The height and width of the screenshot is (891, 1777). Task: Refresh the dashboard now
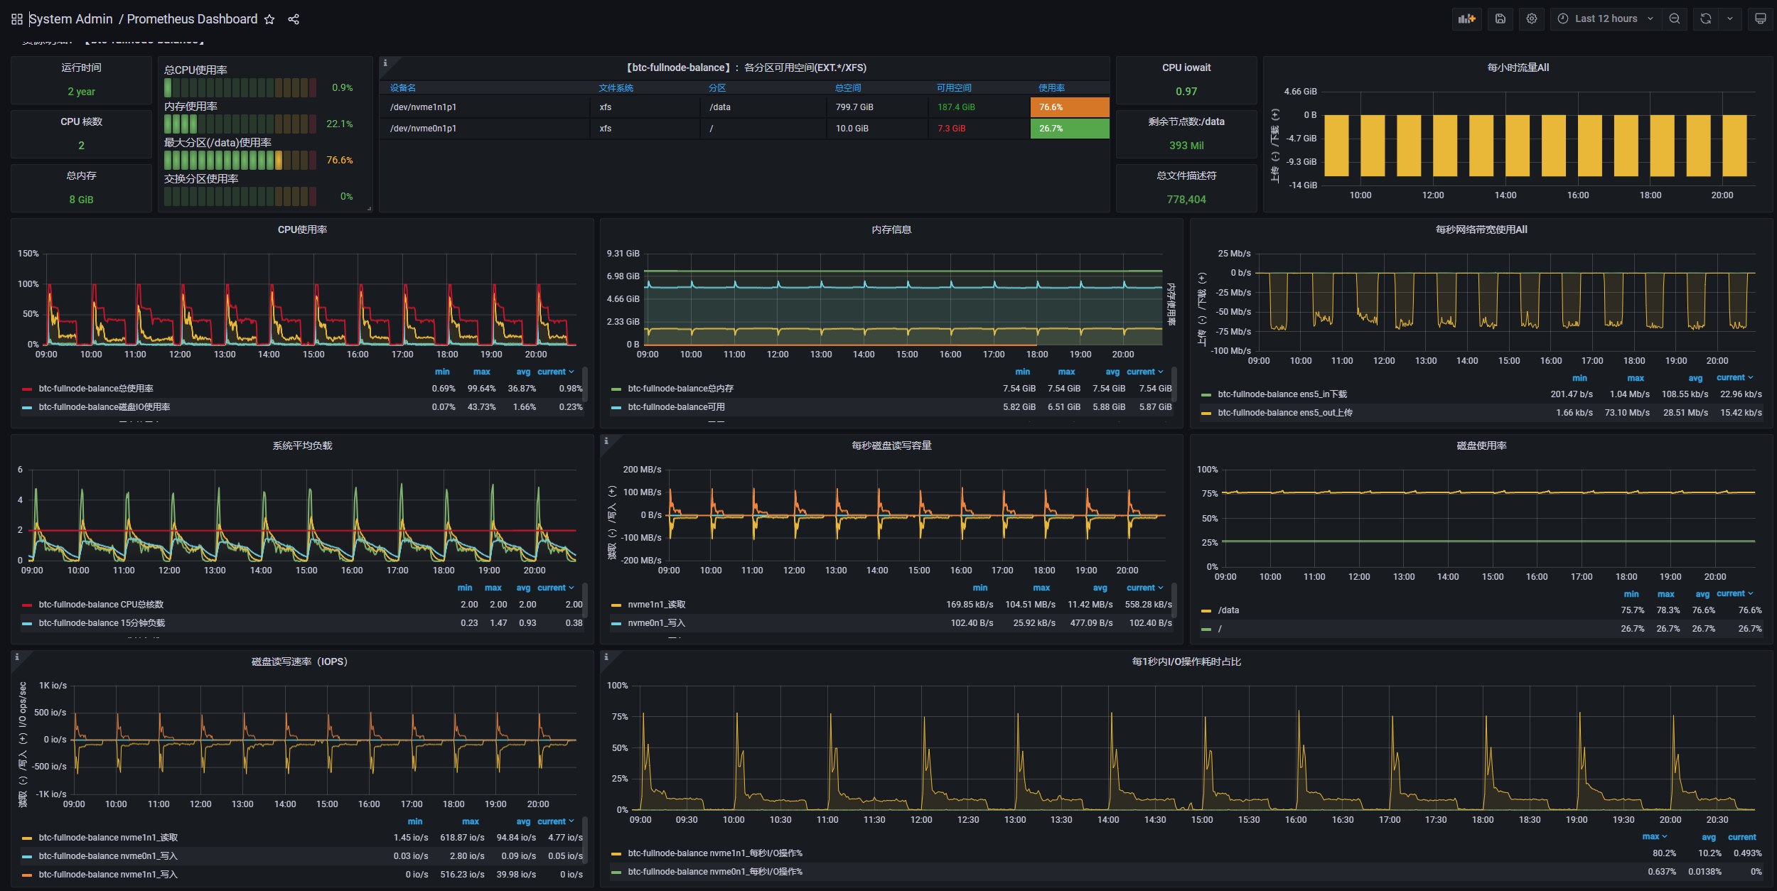[1706, 19]
